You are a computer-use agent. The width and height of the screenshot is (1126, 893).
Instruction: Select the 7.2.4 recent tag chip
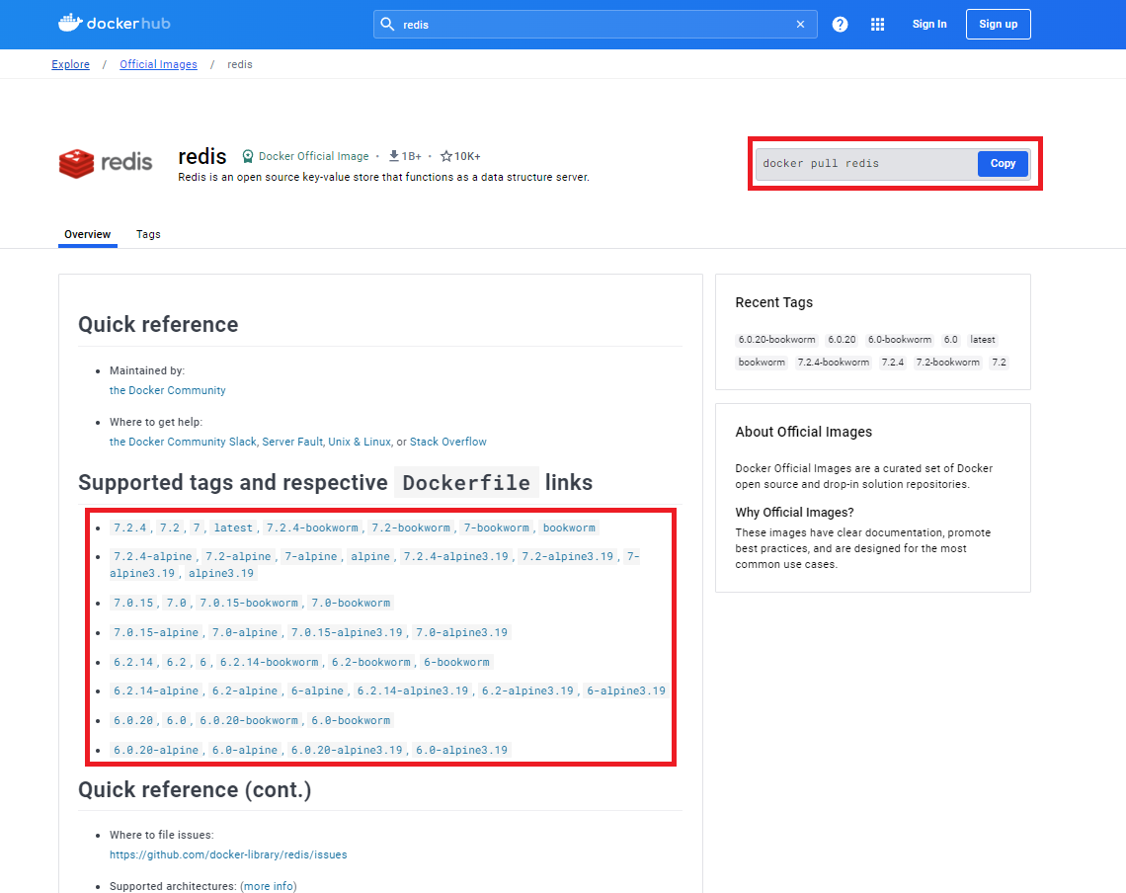click(893, 363)
